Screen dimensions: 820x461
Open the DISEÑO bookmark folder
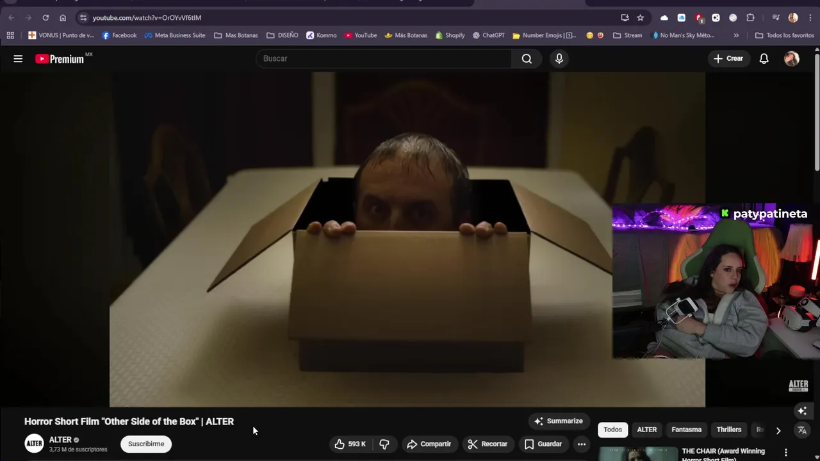click(283, 35)
